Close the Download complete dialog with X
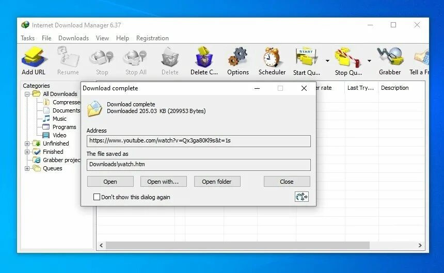 304,88
